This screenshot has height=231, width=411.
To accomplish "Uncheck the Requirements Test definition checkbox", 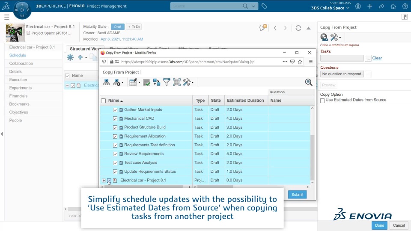I will pos(115,145).
